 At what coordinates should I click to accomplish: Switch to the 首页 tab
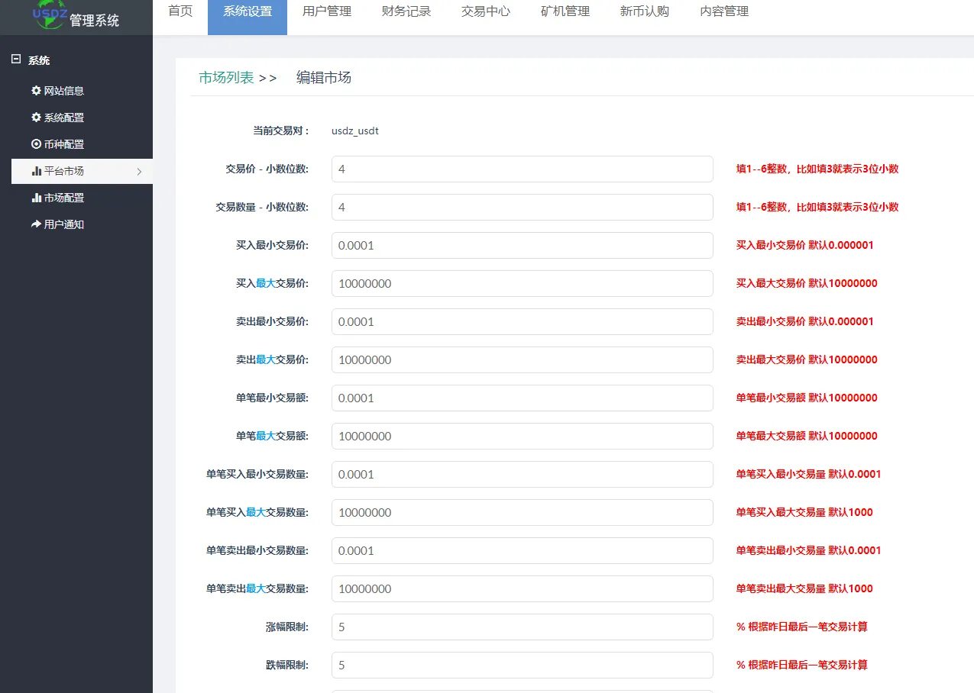pyautogui.click(x=180, y=11)
